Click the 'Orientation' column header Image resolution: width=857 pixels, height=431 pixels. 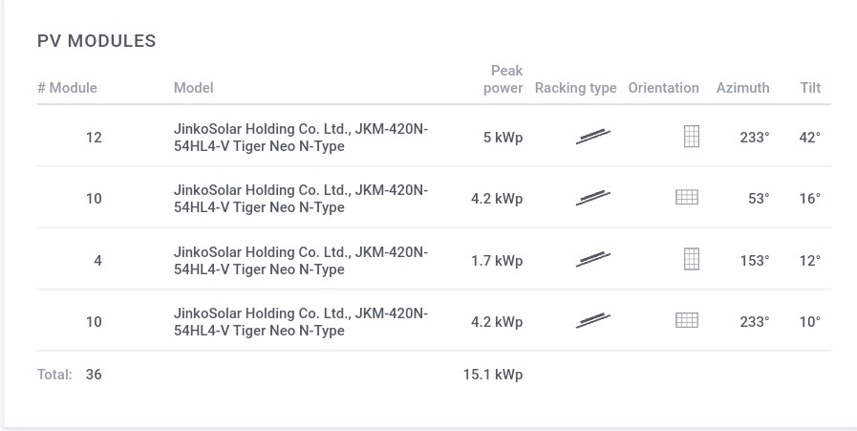(x=663, y=88)
